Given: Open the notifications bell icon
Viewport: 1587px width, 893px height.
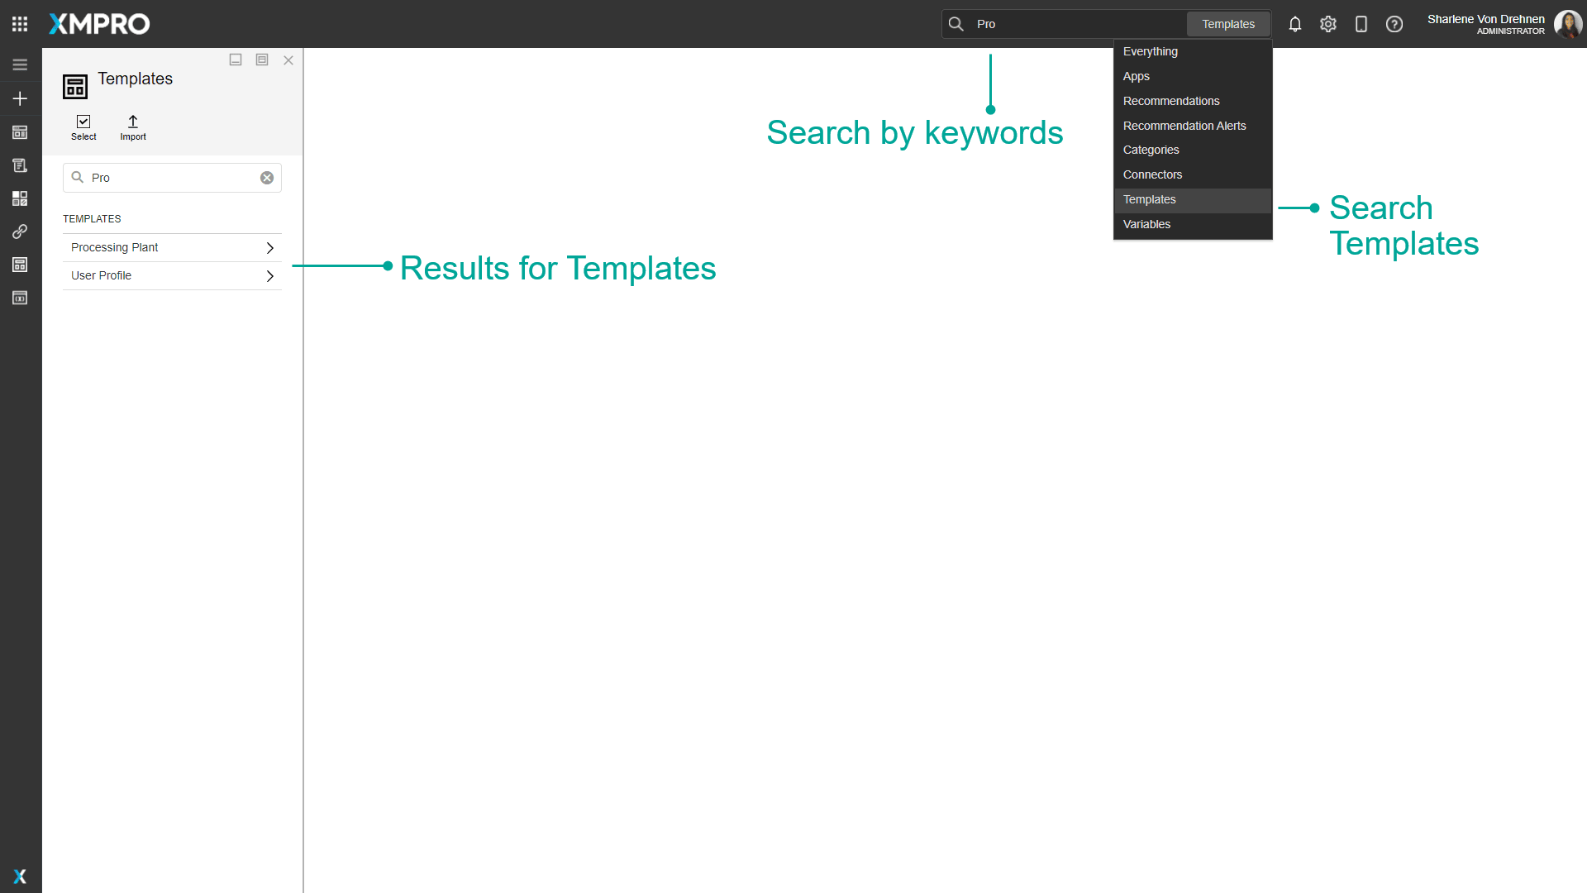Looking at the screenshot, I should point(1294,24).
